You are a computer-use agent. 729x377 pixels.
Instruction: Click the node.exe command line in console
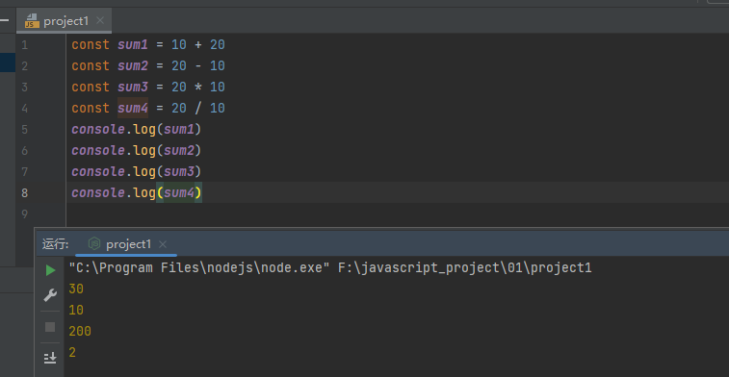(330, 268)
